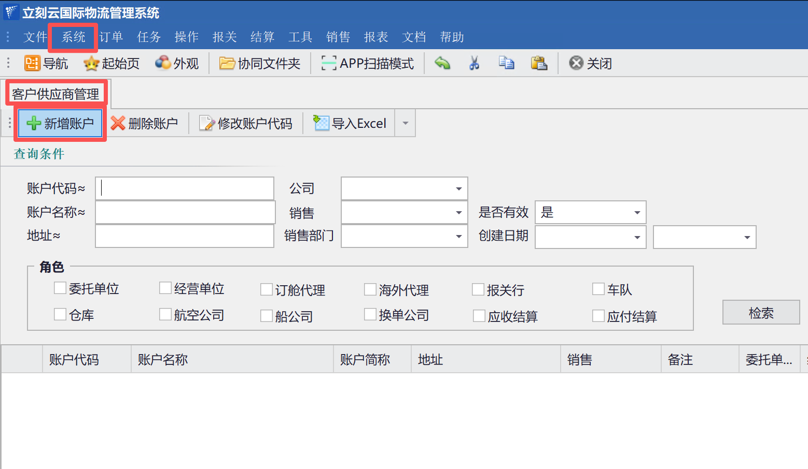Click the 查询条件 section label
Screen dimensions: 808x469
click(39, 154)
